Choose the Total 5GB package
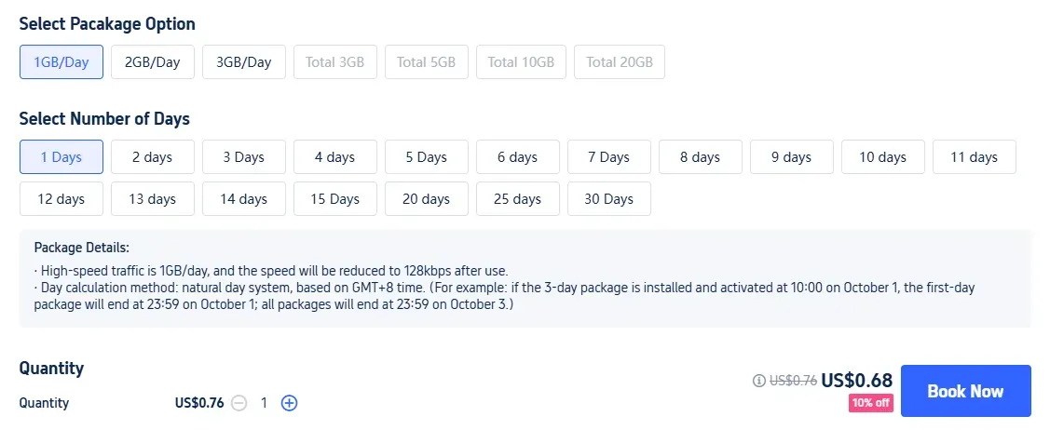Image resolution: width=1050 pixels, height=430 pixels. tap(427, 62)
